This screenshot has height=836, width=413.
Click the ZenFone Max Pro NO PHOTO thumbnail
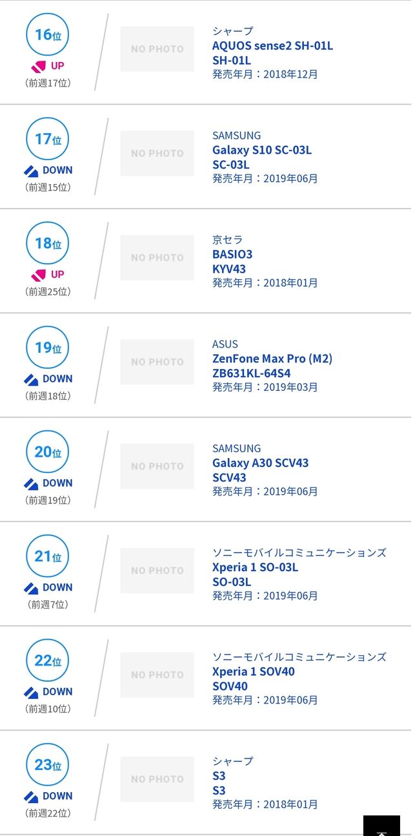point(157,362)
